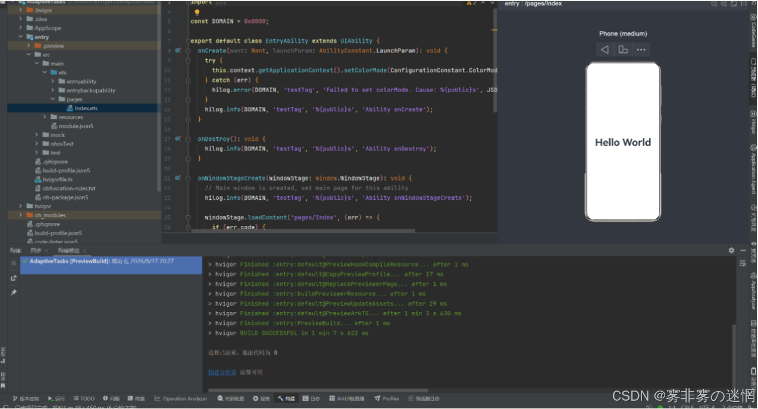Open the 版本控制 tool window
The height and width of the screenshot is (409, 758).
(x=26, y=398)
